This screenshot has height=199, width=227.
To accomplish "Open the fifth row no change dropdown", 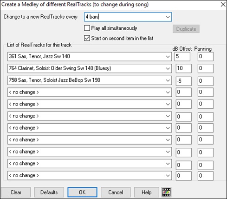I will tap(90, 104).
